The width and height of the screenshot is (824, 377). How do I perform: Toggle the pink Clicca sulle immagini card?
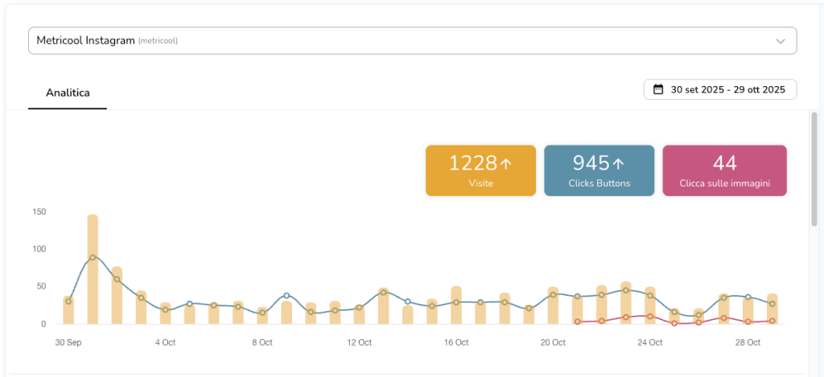pos(724,170)
